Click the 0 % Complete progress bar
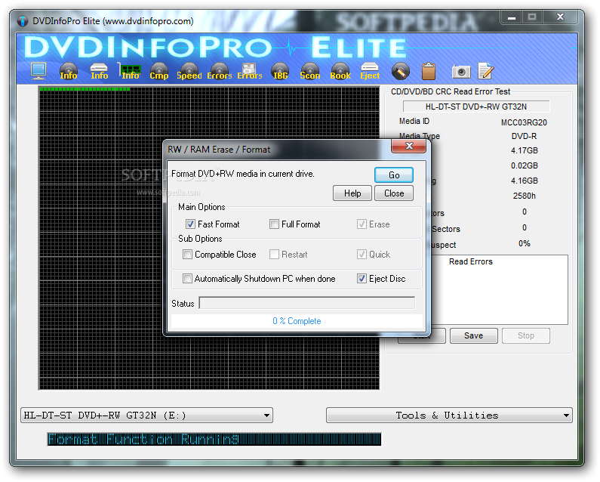 297,321
